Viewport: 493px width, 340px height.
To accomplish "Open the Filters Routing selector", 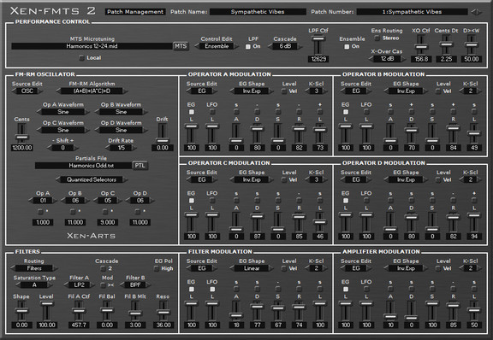I will [34, 268].
